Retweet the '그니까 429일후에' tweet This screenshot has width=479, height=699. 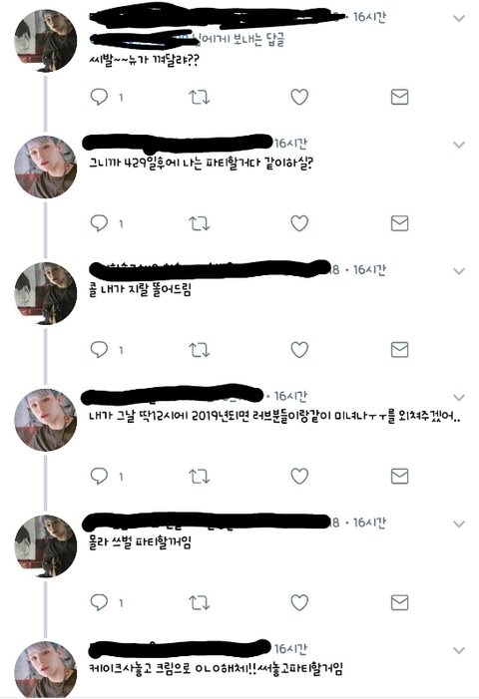199,223
